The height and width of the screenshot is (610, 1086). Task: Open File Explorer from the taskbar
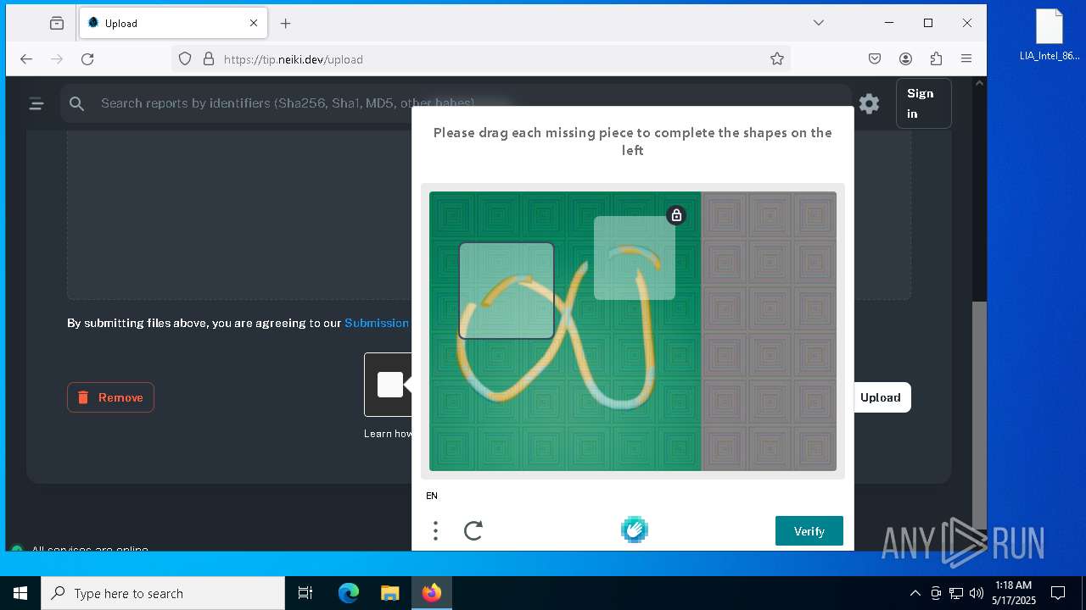[x=389, y=593]
